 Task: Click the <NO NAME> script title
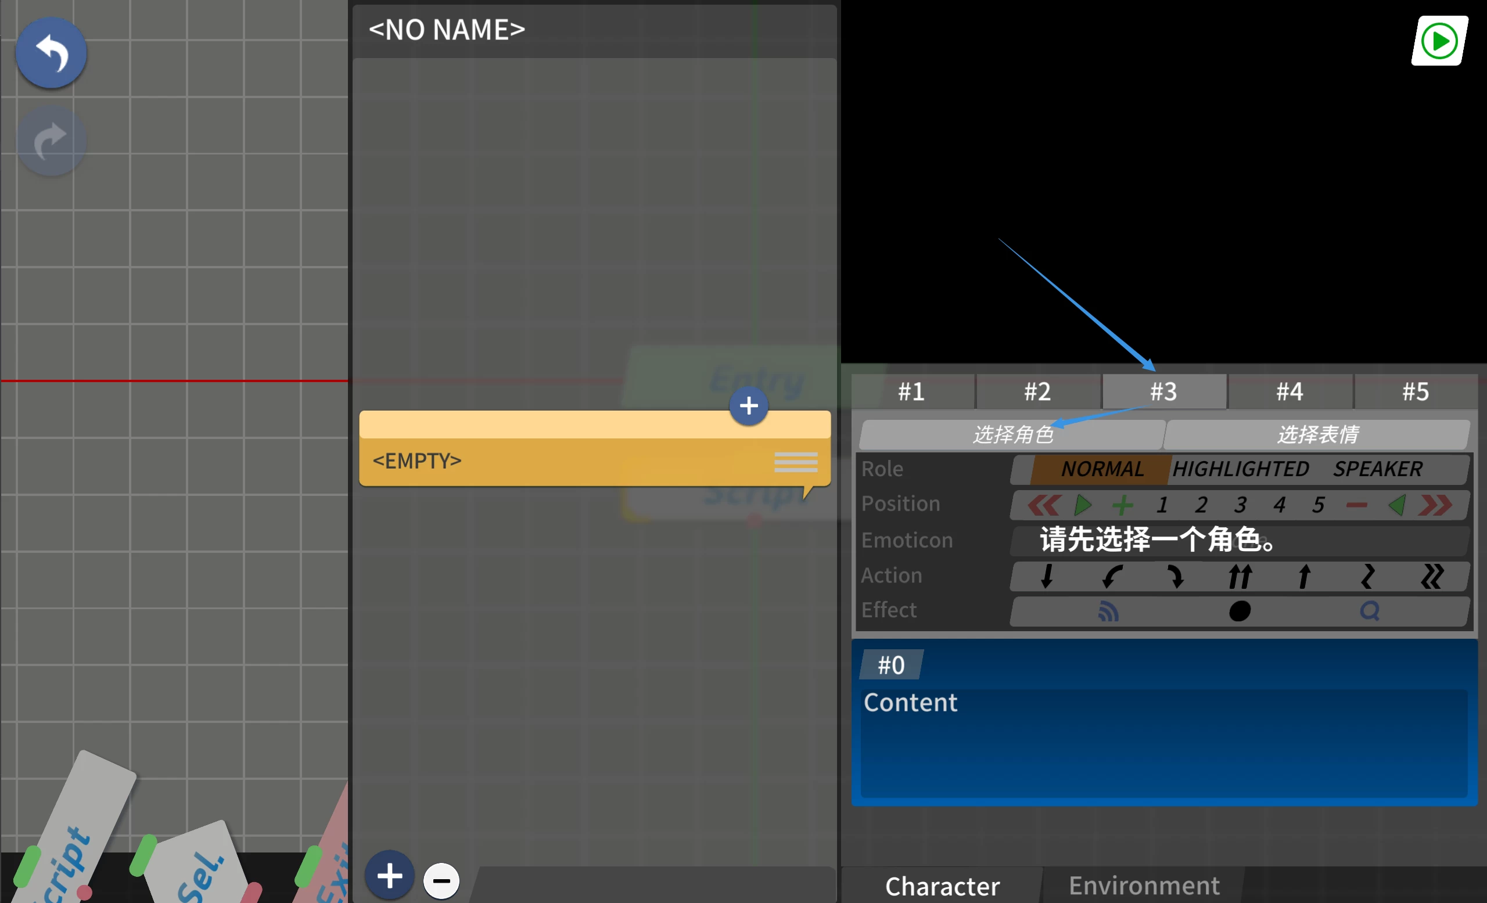tap(447, 30)
